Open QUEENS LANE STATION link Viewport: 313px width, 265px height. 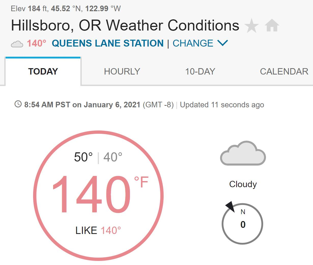[108, 43]
